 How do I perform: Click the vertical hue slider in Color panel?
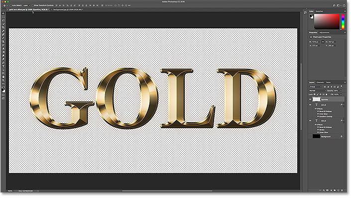pos(343,22)
